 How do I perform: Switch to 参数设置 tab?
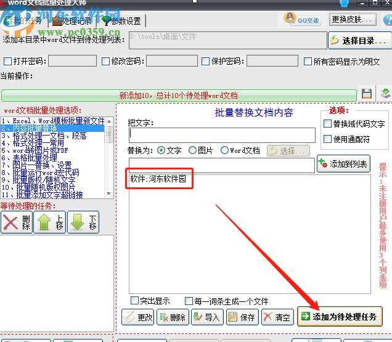coord(121,21)
